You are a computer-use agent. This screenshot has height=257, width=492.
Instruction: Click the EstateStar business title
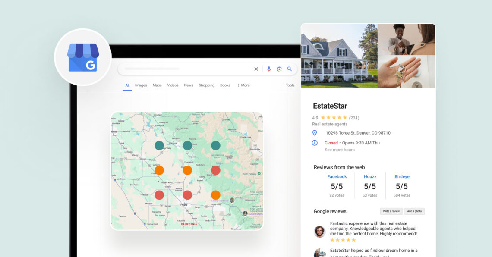click(330, 106)
